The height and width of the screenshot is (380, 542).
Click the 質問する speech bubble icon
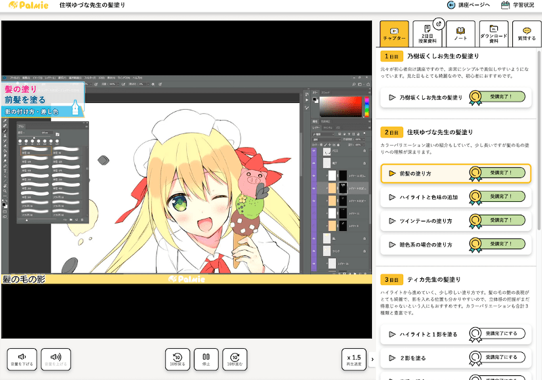[526, 33]
